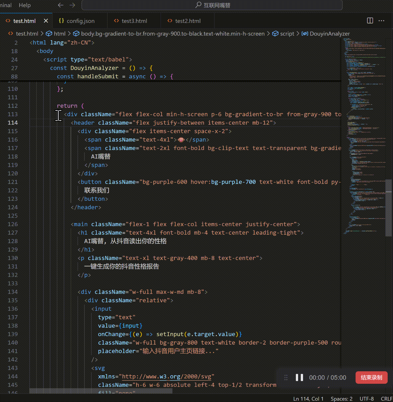Open the More Actions ellipsis menu
The image size is (393, 402).
tap(381, 21)
